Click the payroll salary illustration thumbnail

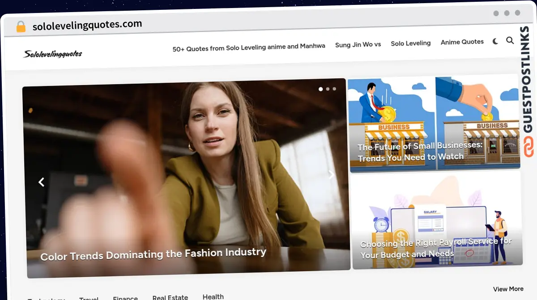tap(437, 220)
